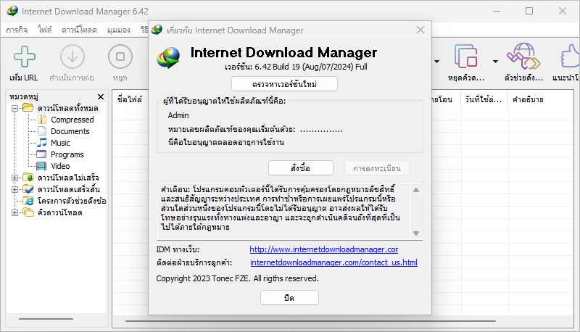Viewport: 580px width, 332px height.
Task: Open dropdown arrow beside Stop Queue icon
Action: coord(495,62)
